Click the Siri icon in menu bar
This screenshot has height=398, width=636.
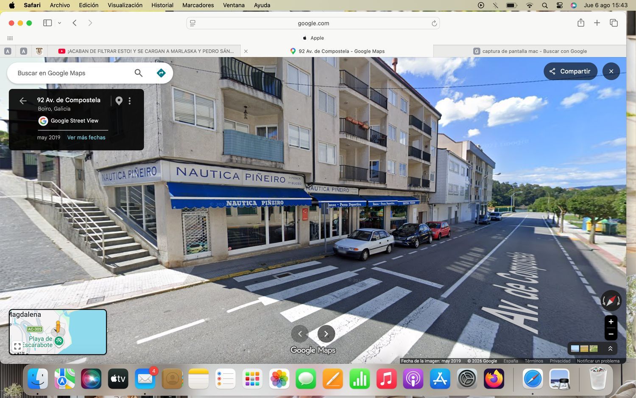point(574,5)
